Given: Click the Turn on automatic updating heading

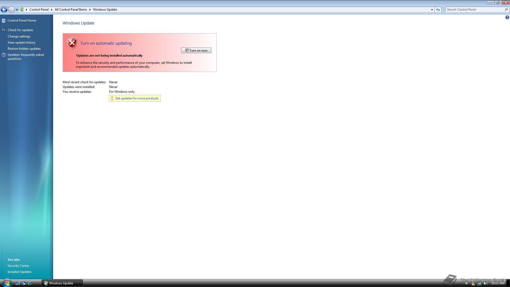Looking at the screenshot, I should [106, 43].
